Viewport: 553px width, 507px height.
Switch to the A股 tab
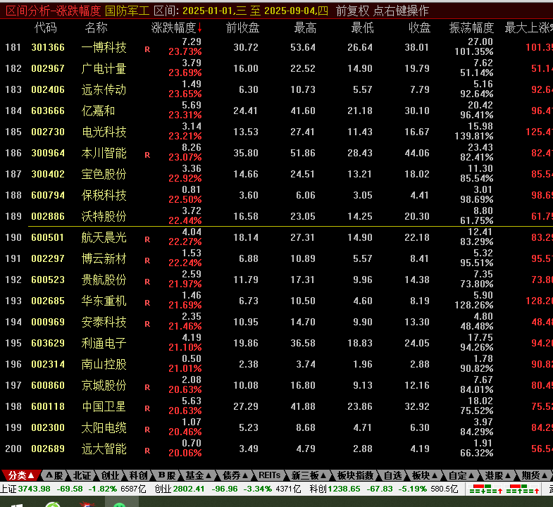[54, 475]
